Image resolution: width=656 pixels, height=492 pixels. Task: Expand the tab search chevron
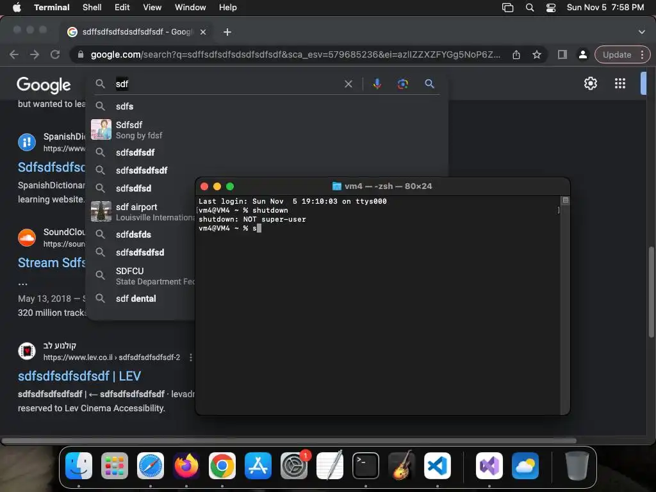point(642,32)
